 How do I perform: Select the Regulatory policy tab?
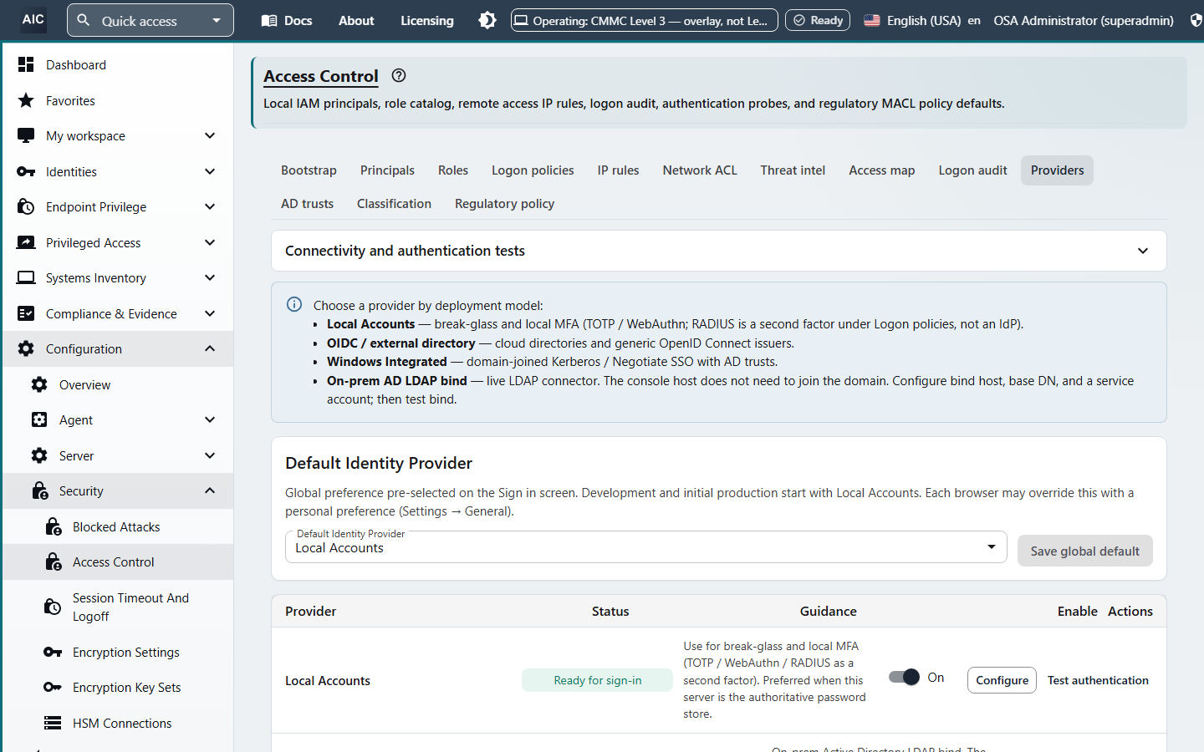pos(504,204)
